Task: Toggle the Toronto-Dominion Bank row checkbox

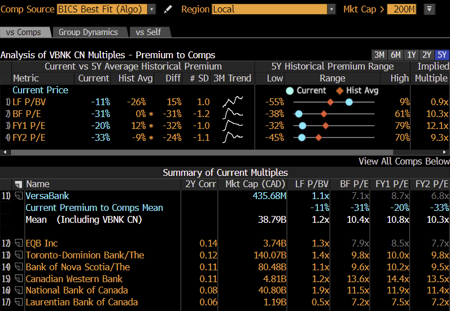Action: click(x=19, y=255)
